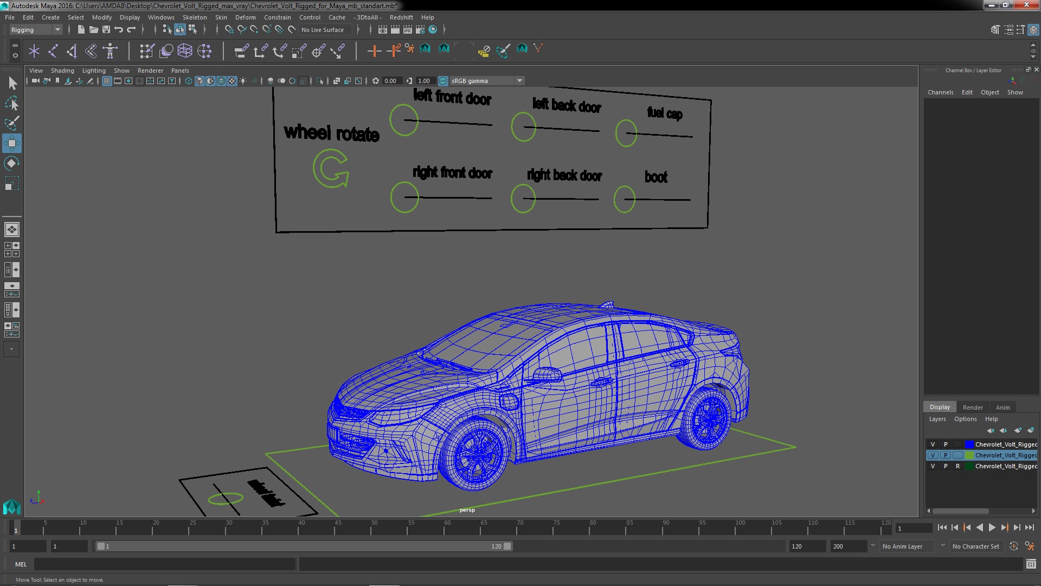Open the Skeleton menu
1041x586 pixels.
[x=194, y=17]
